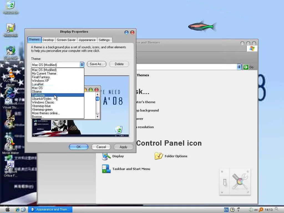Click the taskbar search magnifier icon

(277, 209)
